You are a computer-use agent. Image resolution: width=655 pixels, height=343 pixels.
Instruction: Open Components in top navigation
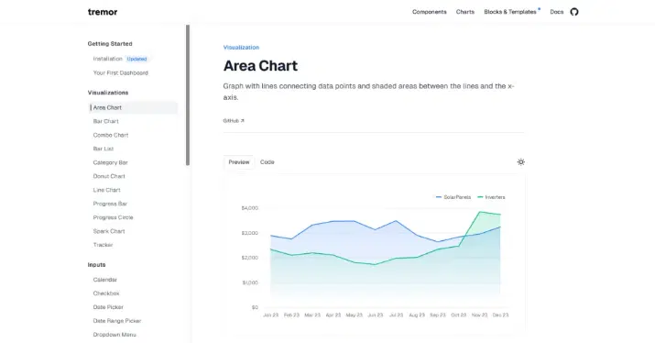[x=429, y=12]
